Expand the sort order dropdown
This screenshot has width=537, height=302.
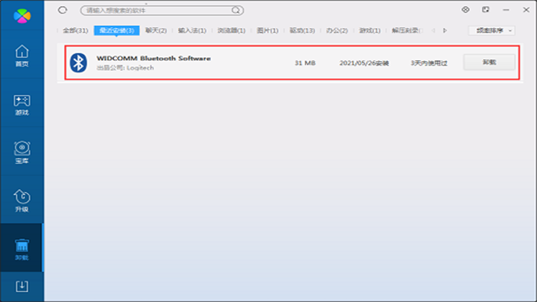pos(492,30)
